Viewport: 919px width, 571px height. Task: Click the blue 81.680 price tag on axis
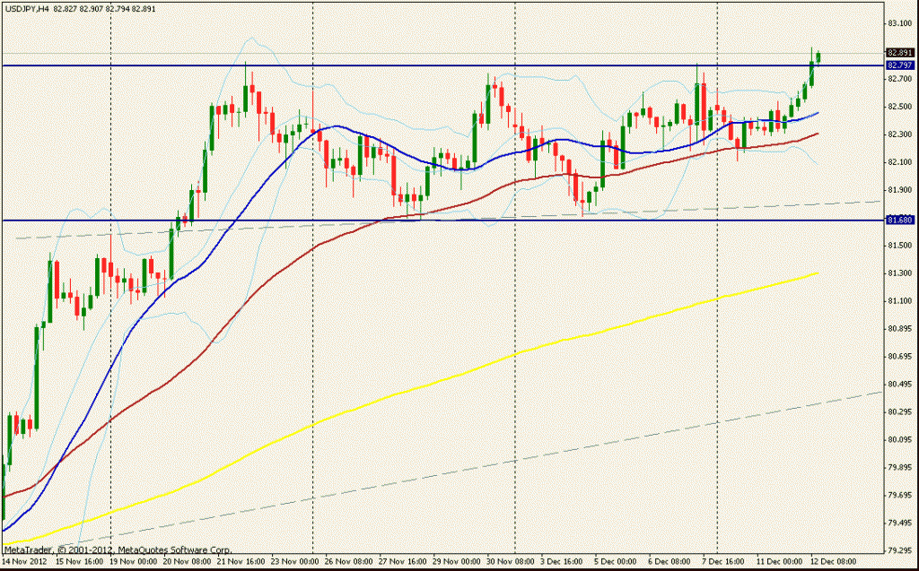(x=898, y=220)
